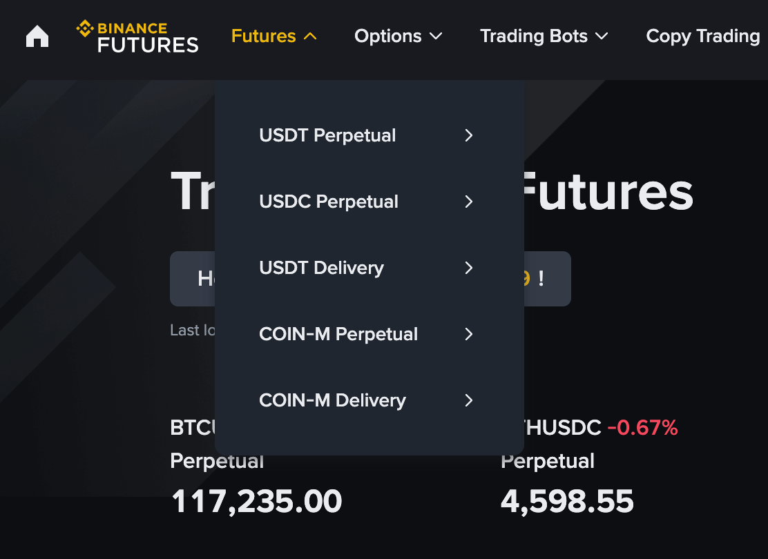768x559 pixels.
Task: Open COIN-M Perpetual menu entry
Action: tap(338, 334)
